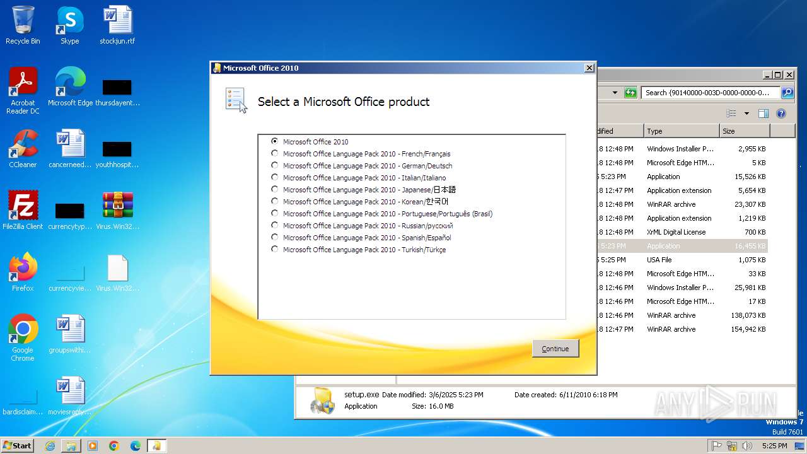Click the green refresh button in Explorer
The height and width of the screenshot is (454, 807).
[x=630, y=93]
